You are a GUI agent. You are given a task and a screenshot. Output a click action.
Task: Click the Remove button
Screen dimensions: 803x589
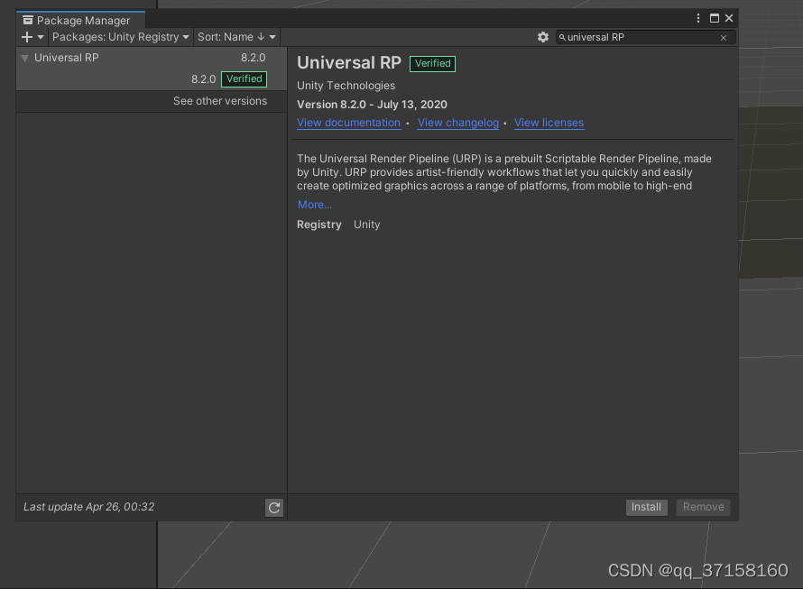(703, 507)
